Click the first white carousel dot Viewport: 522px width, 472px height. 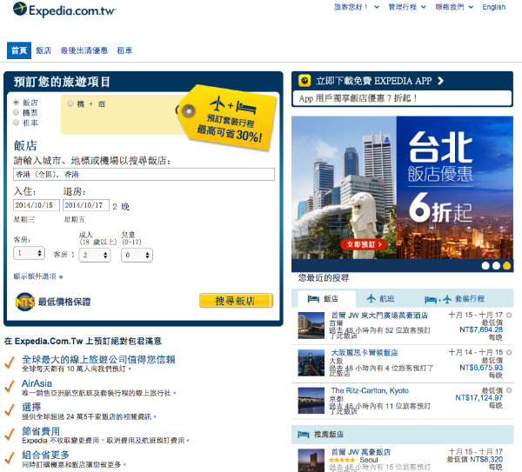point(485,265)
